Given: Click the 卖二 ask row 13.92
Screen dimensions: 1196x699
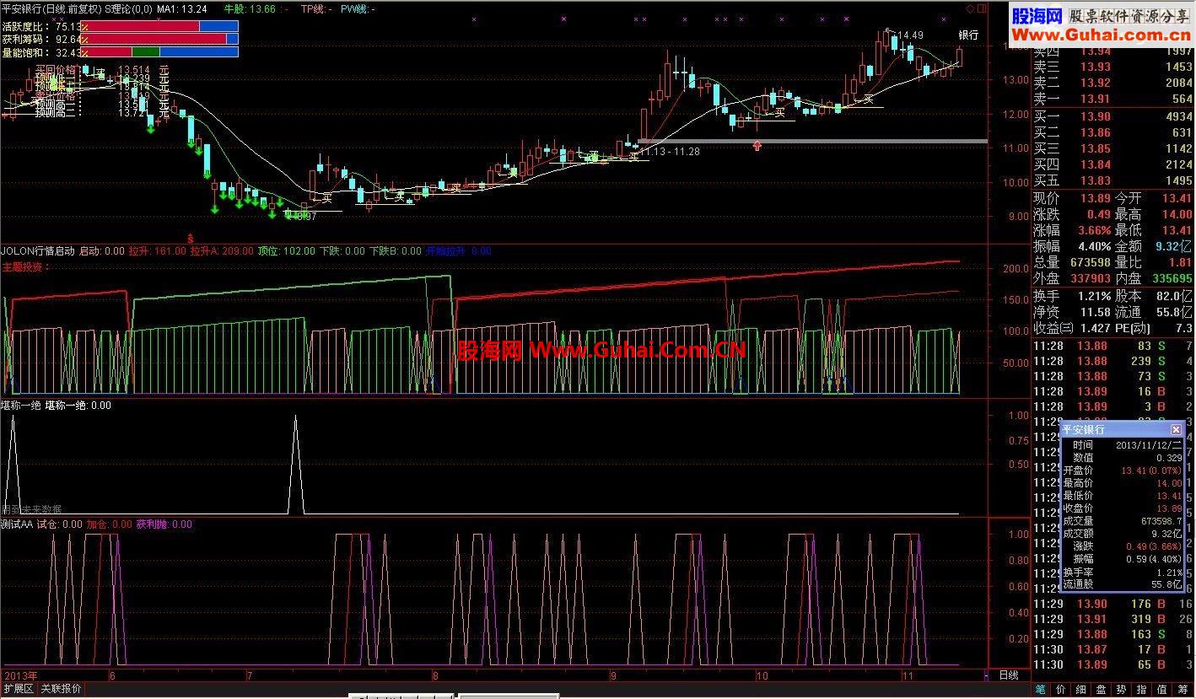Looking at the screenshot, I should [1113, 83].
